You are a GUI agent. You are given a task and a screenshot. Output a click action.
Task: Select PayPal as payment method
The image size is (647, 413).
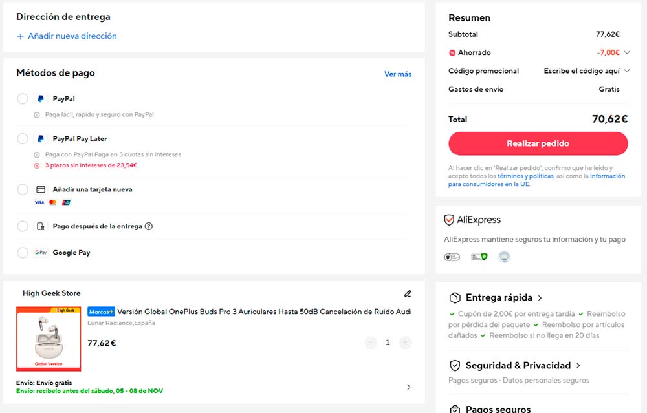23,99
